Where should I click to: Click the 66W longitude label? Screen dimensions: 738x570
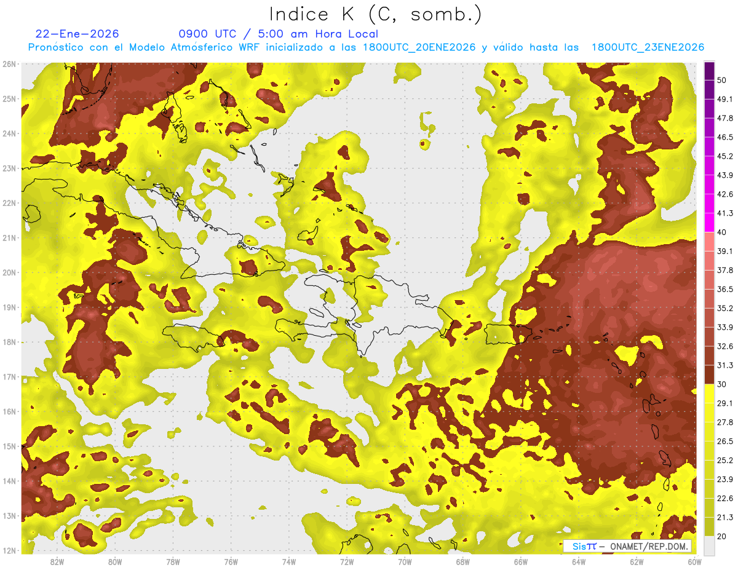click(x=521, y=561)
